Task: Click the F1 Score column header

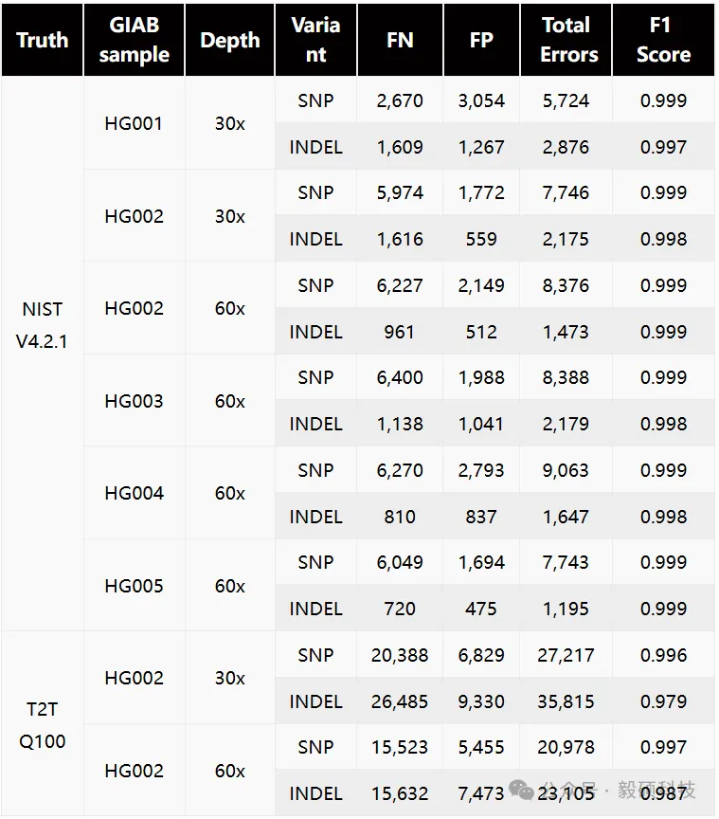Action: (663, 40)
